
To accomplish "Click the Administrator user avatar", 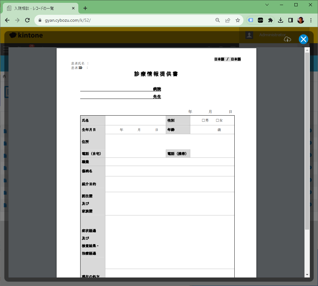I will coord(249,35).
